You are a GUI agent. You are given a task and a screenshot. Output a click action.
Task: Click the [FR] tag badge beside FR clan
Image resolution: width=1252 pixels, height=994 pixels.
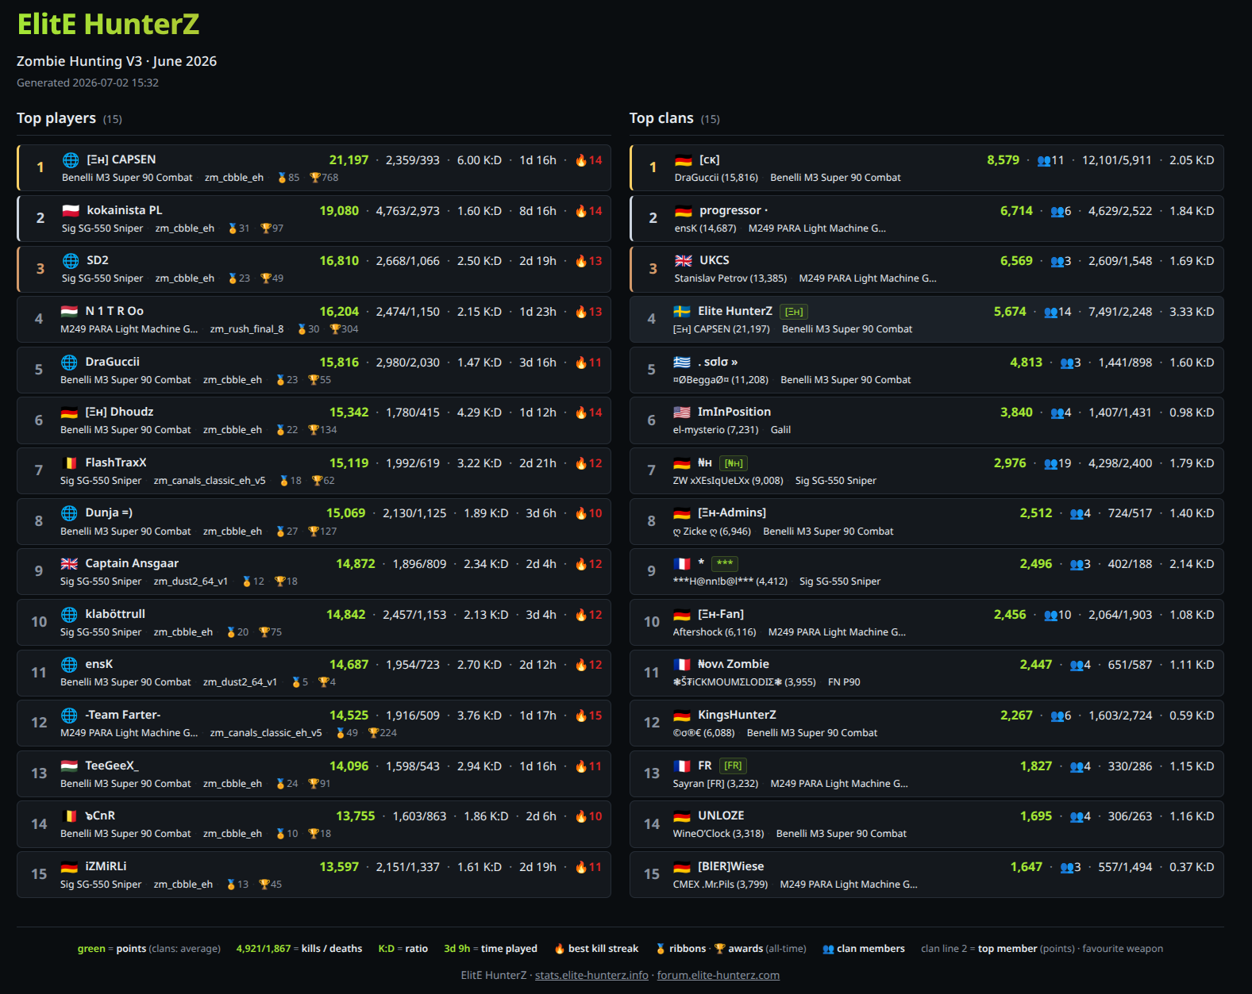coord(733,766)
